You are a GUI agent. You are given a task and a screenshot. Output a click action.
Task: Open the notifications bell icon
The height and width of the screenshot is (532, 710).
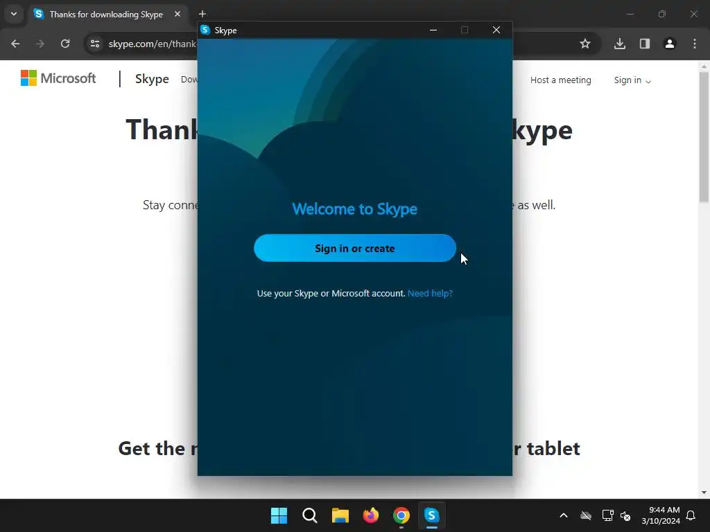tap(691, 515)
